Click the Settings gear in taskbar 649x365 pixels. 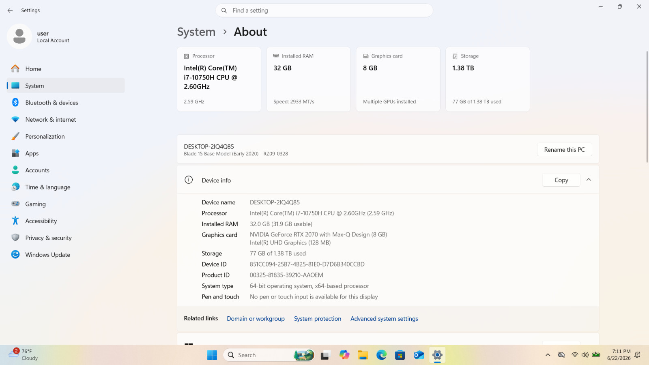click(437, 355)
